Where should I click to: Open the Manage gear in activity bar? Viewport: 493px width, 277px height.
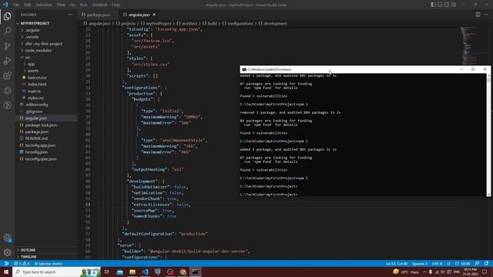7,252
